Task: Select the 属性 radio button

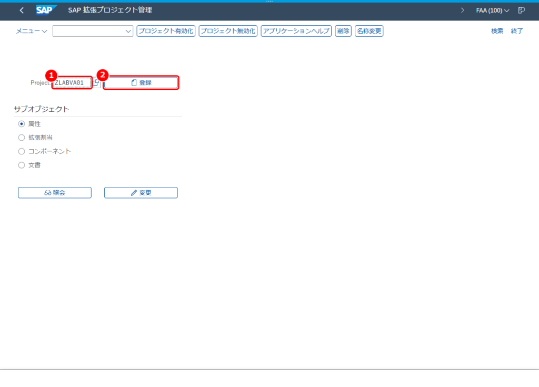Action: [x=21, y=124]
